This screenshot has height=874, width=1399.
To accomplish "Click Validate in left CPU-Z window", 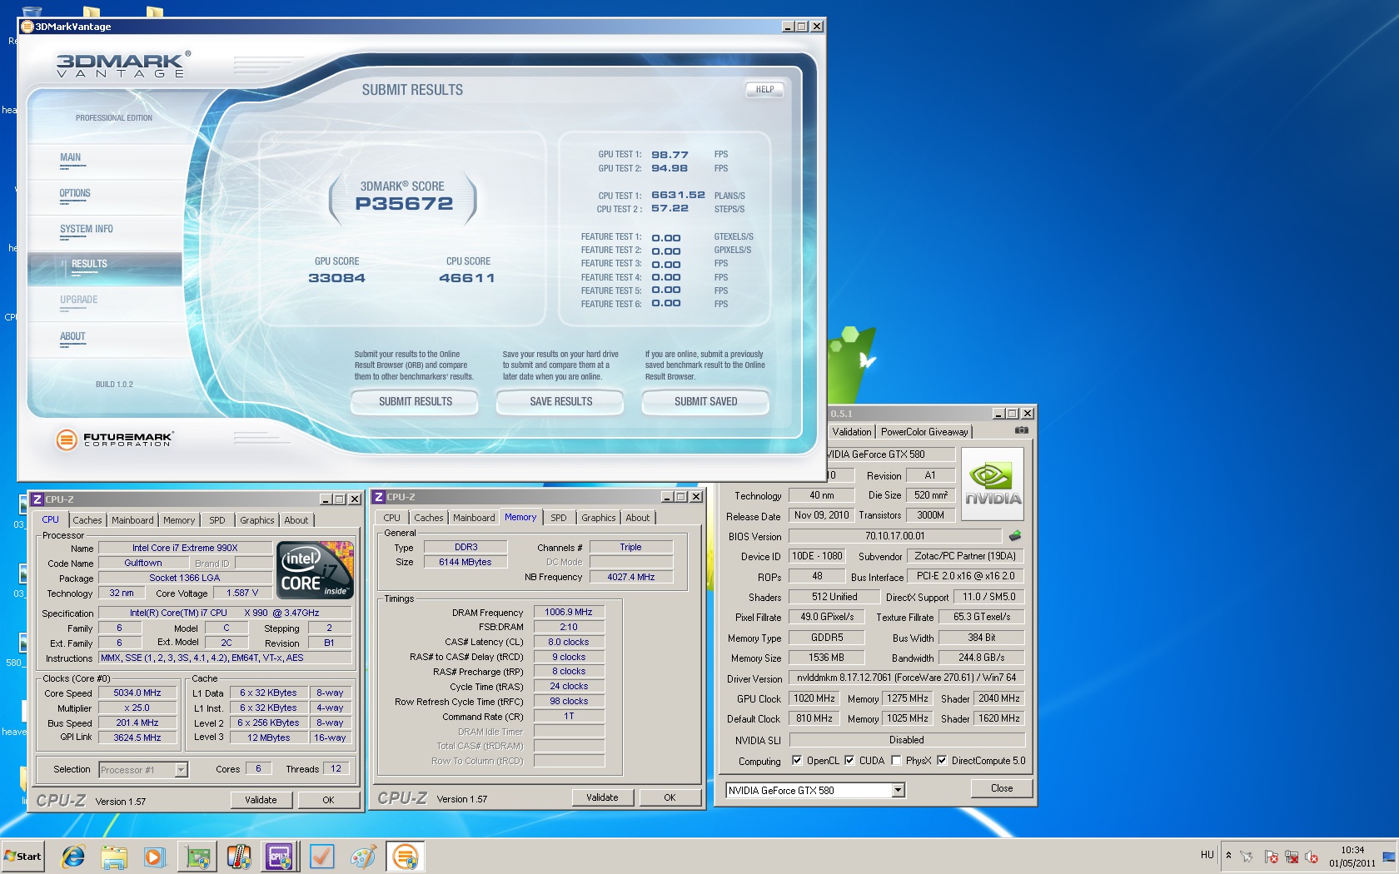I will 261,800.
